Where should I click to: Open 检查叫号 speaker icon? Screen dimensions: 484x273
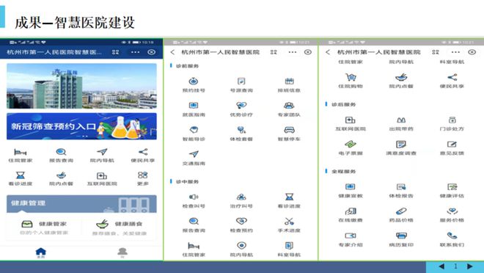point(194,197)
